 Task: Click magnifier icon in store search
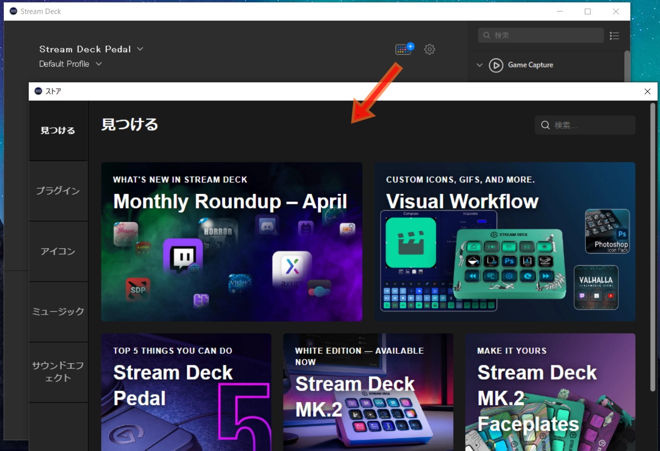[x=545, y=125]
